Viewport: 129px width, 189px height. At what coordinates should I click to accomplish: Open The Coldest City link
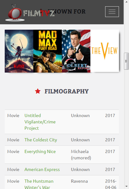41,140
